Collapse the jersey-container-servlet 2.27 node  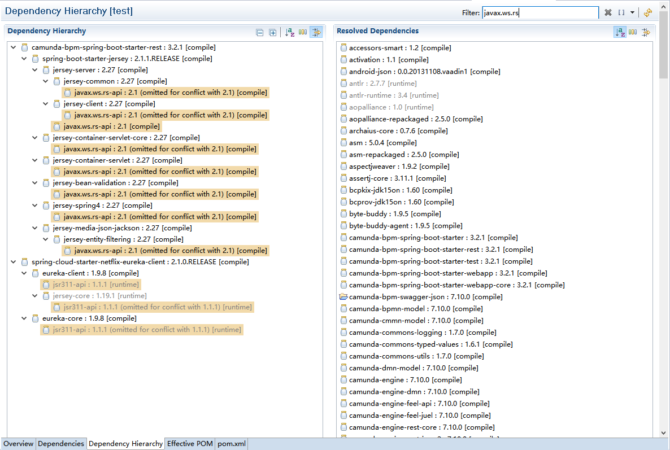click(x=34, y=160)
